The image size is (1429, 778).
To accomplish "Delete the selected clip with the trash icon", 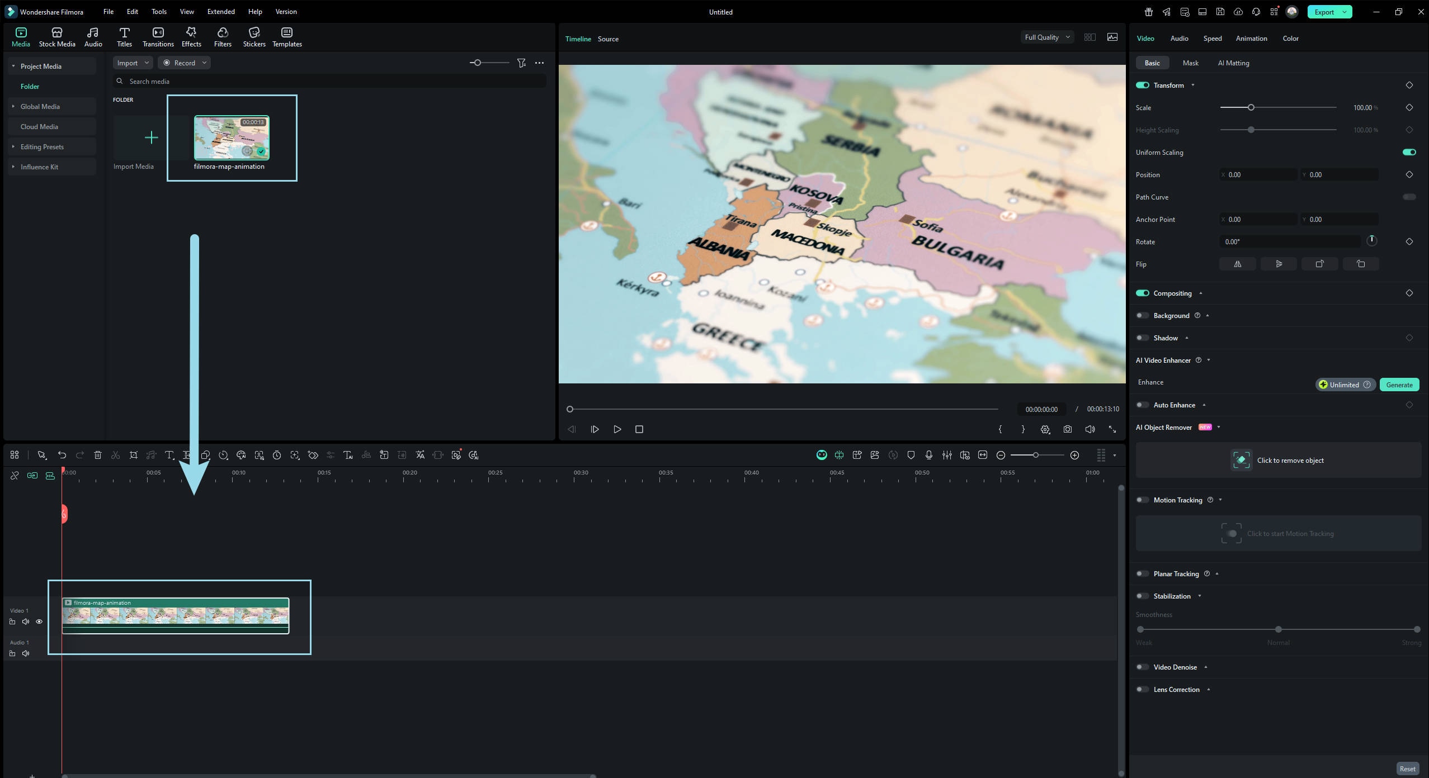I will (98, 455).
